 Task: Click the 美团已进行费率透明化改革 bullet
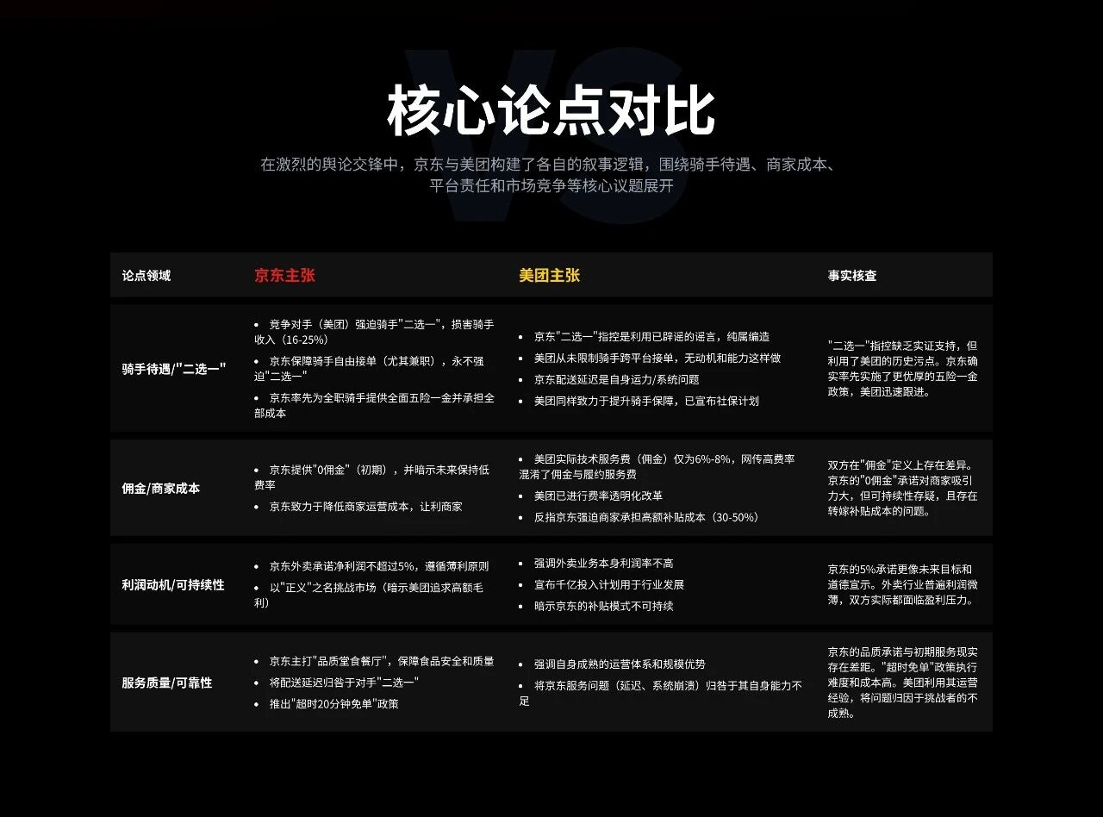pos(598,496)
